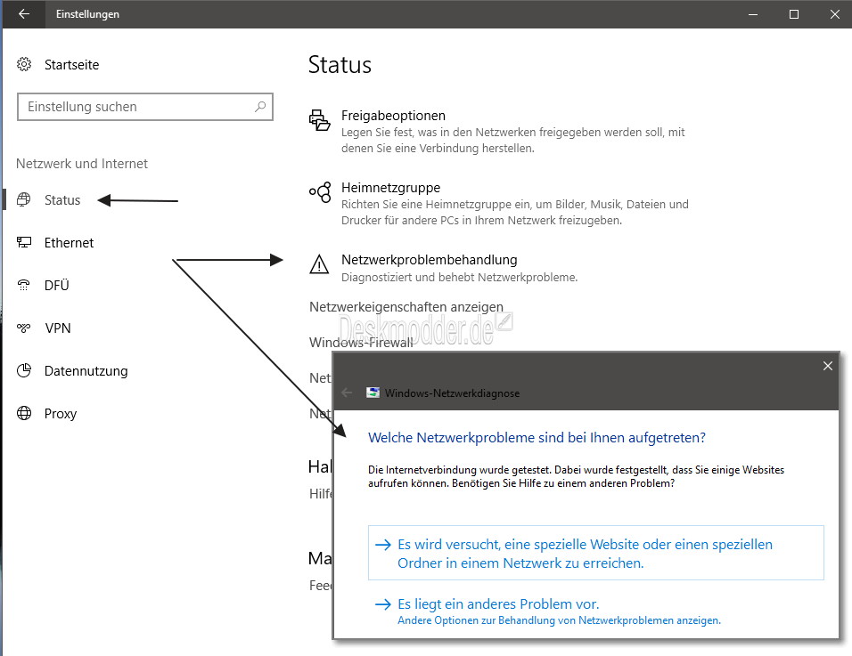Click the Die Internetverbindung wurde getestet paragraph
Screen dimensions: 852x656
(576, 476)
